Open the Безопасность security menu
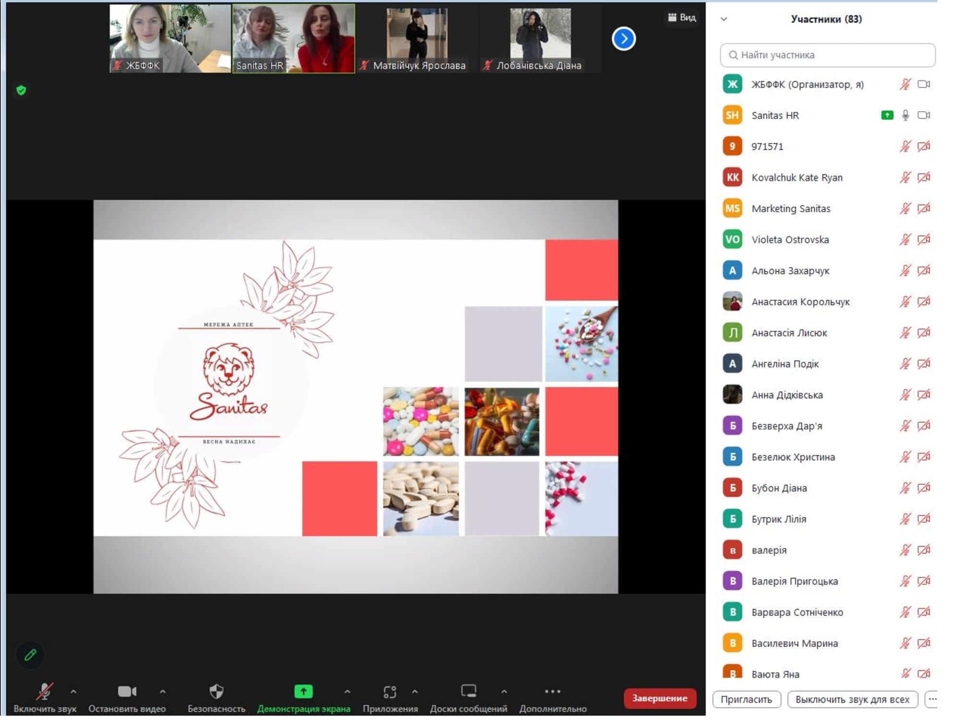The width and height of the screenshot is (960, 720). pyautogui.click(x=216, y=697)
